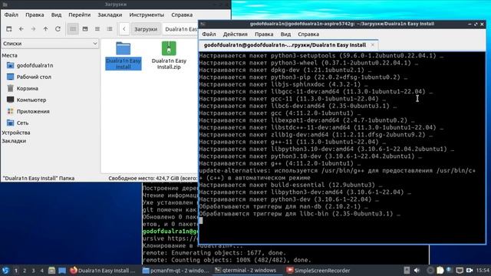
Task: Open Вид menu in terminal
Action: pyautogui.click(x=285, y=34)
